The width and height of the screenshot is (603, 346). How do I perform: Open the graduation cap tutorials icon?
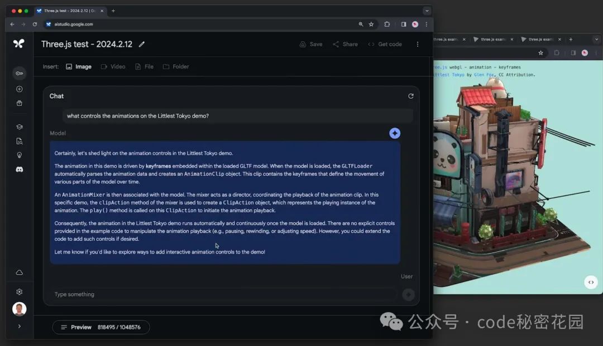pyautogui.click(x=19, y=126)
